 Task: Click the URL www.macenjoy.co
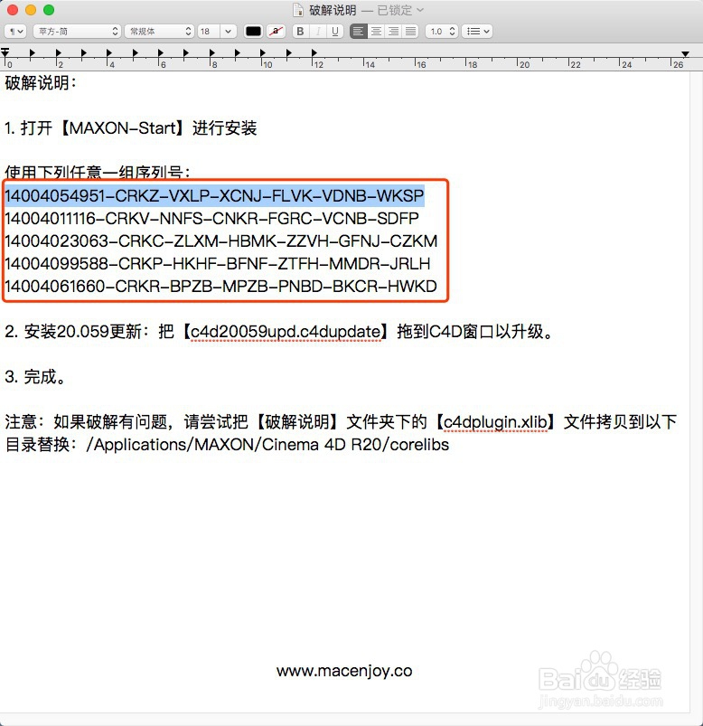(344, 671)
